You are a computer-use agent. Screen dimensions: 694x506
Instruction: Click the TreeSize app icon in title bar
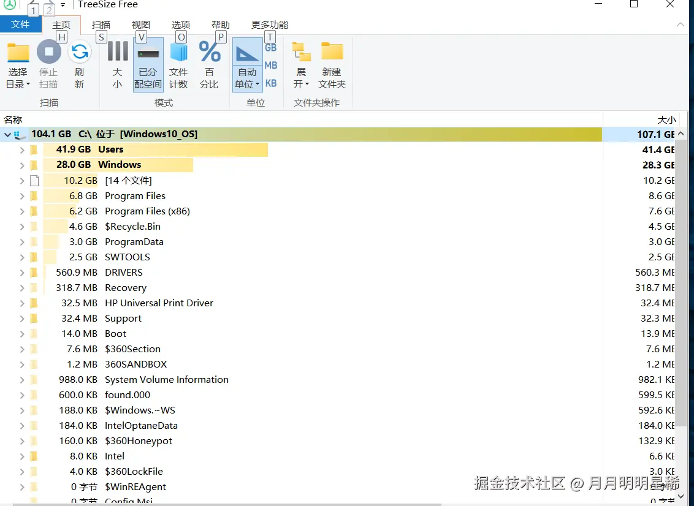click(x=10, y=4)
